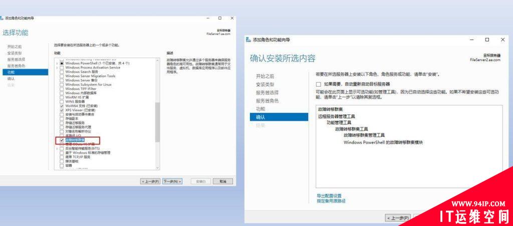
Task: Go to 服务器选择 step in 选择功能 window
Action: [x=16, y=59]
